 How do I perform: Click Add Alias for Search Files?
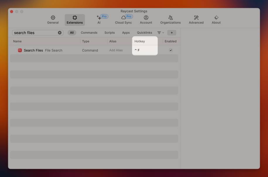(x=116, y=50)
